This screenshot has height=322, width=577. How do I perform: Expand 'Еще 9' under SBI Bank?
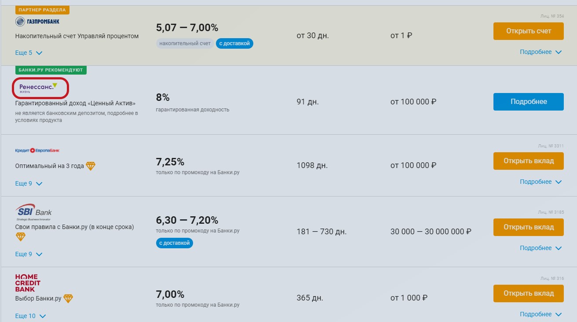pyautogui.click(x=29, y=254)
